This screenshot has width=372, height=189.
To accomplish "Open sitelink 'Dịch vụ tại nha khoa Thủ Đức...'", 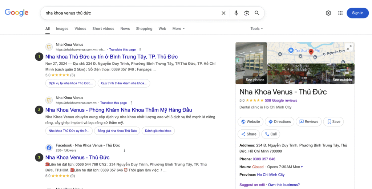I will pos(71,83).
